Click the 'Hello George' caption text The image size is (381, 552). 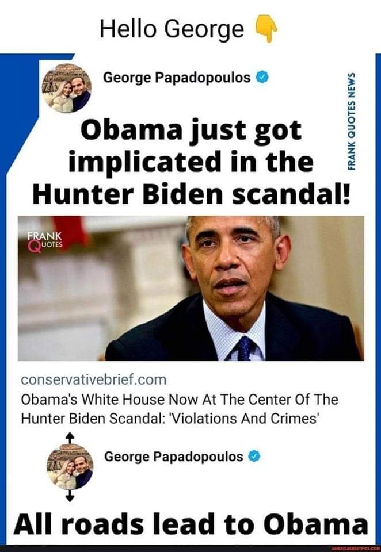pos(172,29)
